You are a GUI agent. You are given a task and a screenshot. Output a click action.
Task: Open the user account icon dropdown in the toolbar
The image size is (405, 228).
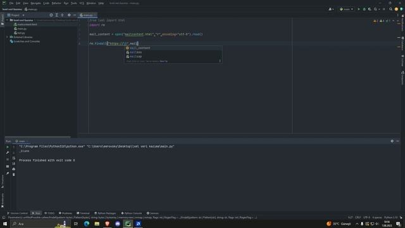(331, 9)
